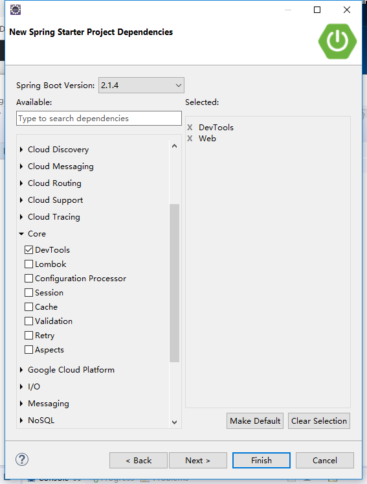Remove Web dependency via its X icon
Image resolution: width=367 pixels, height=484 pixels.
[190, 138]
